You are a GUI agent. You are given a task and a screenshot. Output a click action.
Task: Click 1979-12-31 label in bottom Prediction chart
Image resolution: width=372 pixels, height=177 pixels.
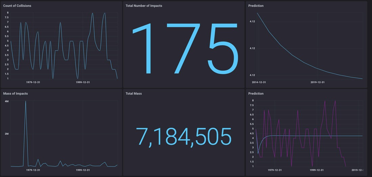pos(274,170)
